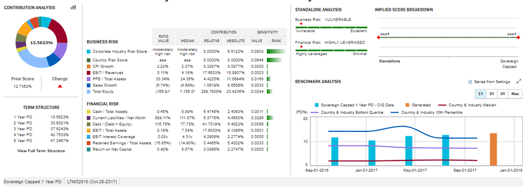Click Sovereign Capped ccc+ red diamond point
This screenshot has height=190, width=528.
tap(518, 38)
